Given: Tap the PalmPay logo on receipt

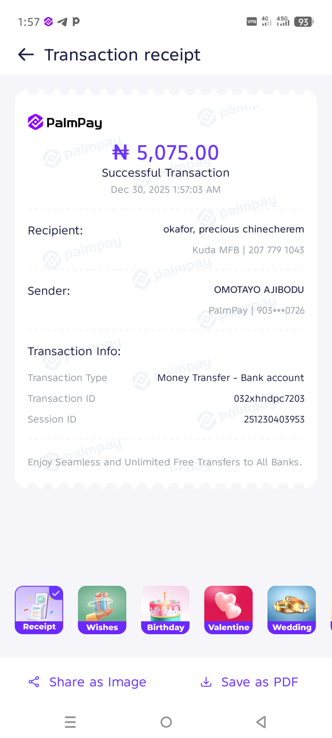Looking at the screenshot, I should pos(65,123).
